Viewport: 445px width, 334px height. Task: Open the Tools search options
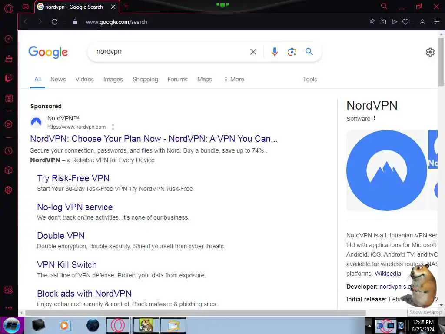coord(309,79)
